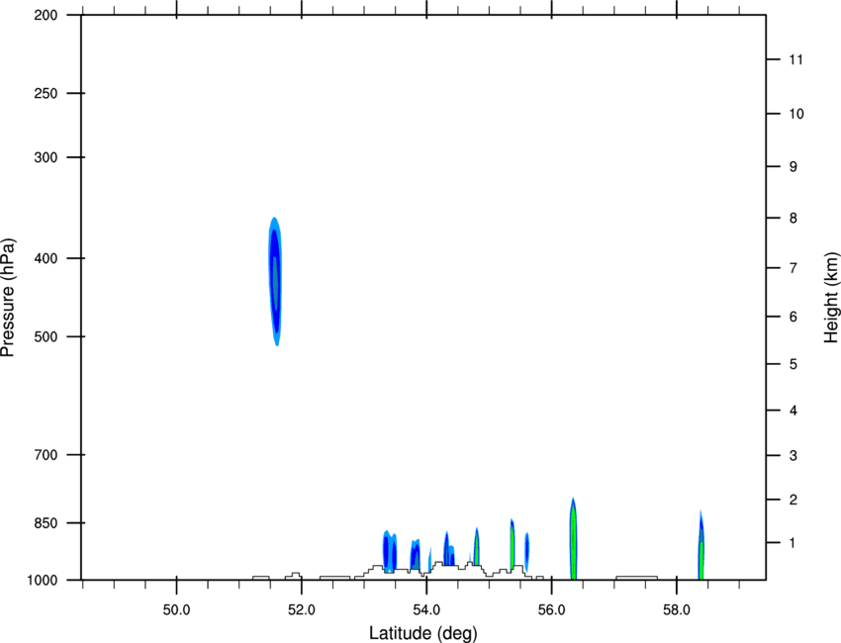Select the 400 pressure tick label
841x643 pixels.
[x=46, y=258]
